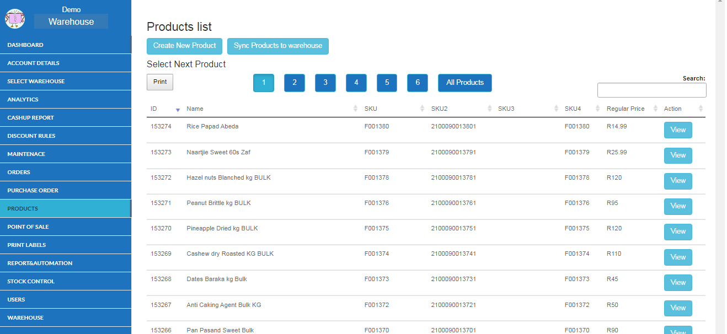View Rice Papad Abeda product
727x334 pixels.
point(677,130)
